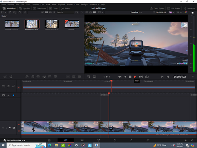Open the Playback menu
Image resolution: width=197 pixels, height=148 pixels.
point(61,4)
